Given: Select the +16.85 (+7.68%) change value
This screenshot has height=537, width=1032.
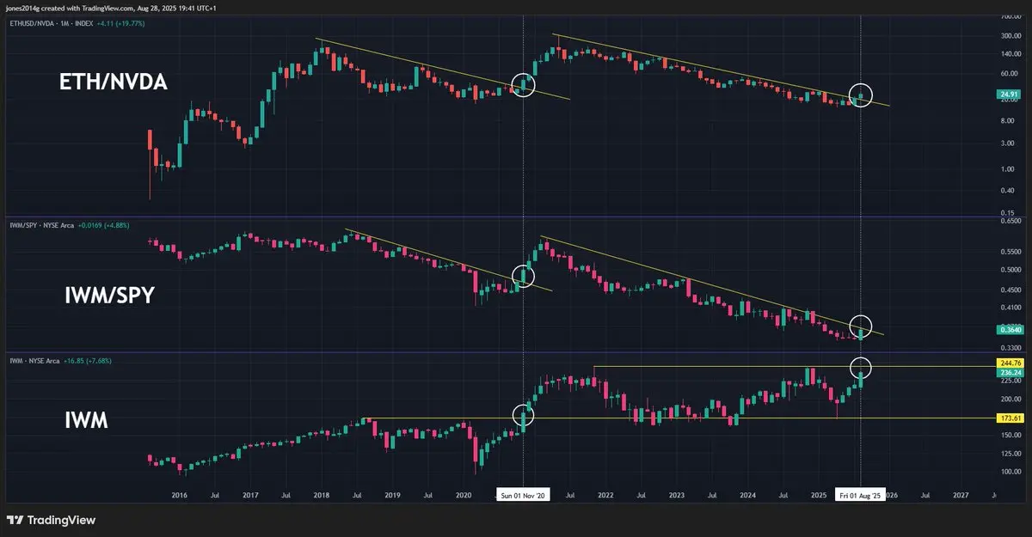Looking at the screenshot, I should coord(87,361).
